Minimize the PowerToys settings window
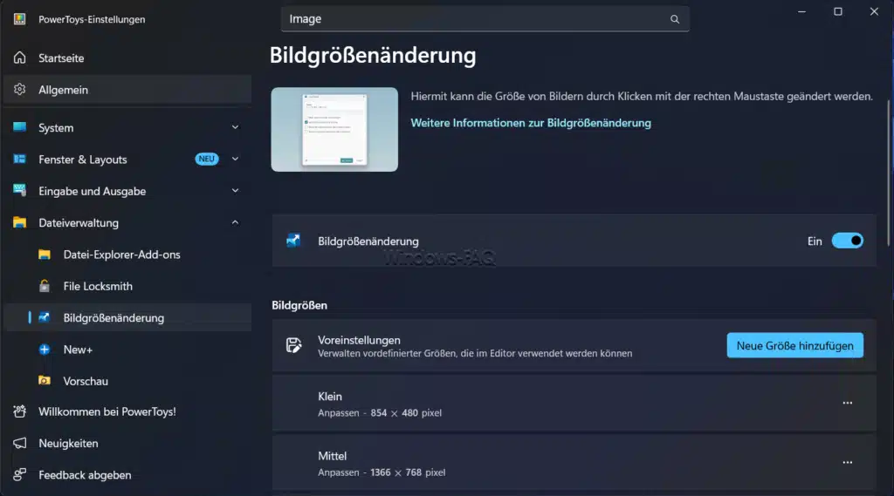The height and width of the screenshot is (496, 894). [801, 11]
